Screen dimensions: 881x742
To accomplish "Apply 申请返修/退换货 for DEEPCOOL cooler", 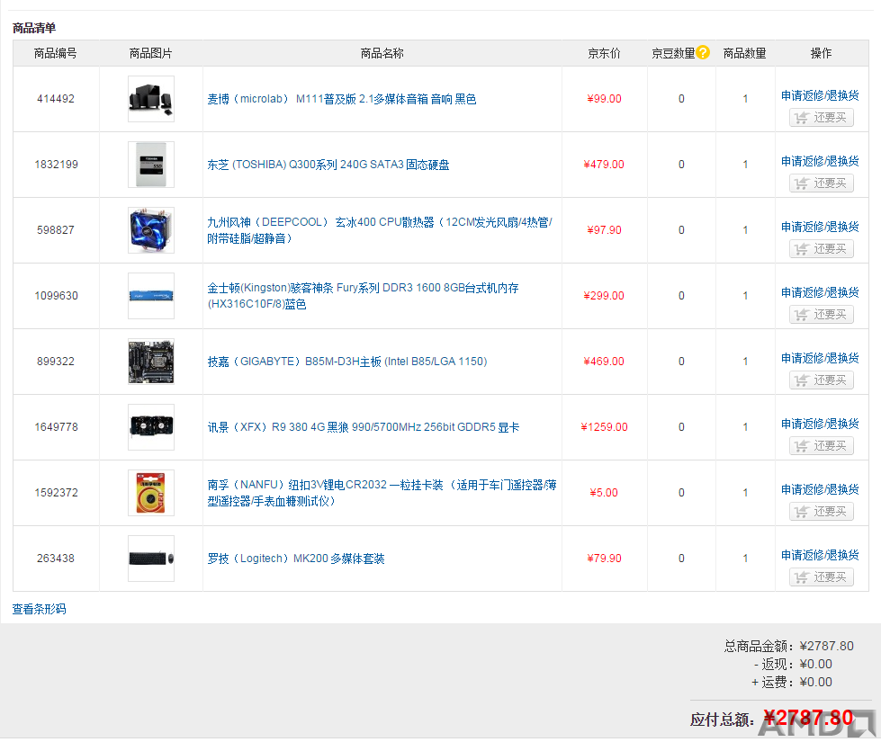I will tap(821, 227).
